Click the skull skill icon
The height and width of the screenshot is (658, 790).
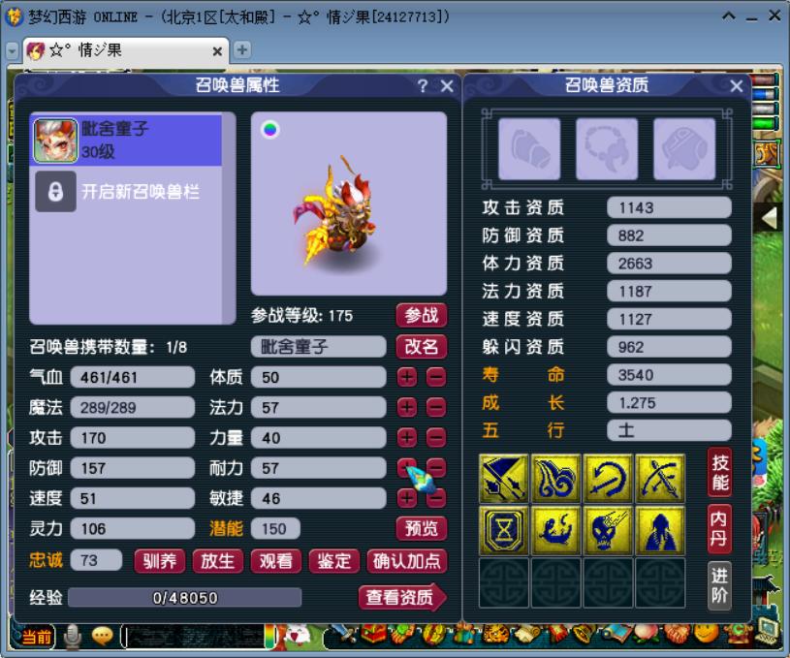point(608,530)
